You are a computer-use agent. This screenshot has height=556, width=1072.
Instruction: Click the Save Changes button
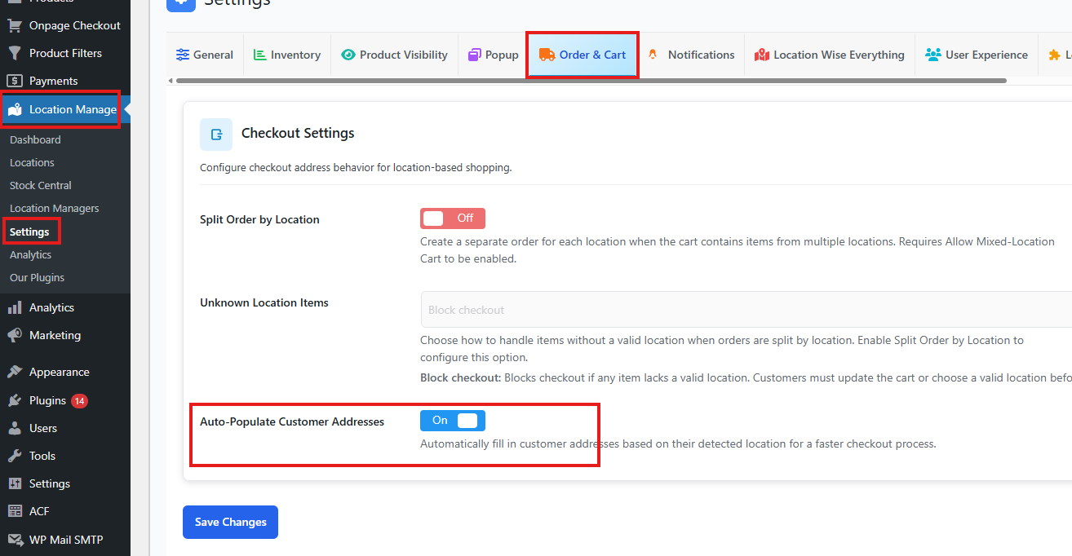[x=230, y=522]
